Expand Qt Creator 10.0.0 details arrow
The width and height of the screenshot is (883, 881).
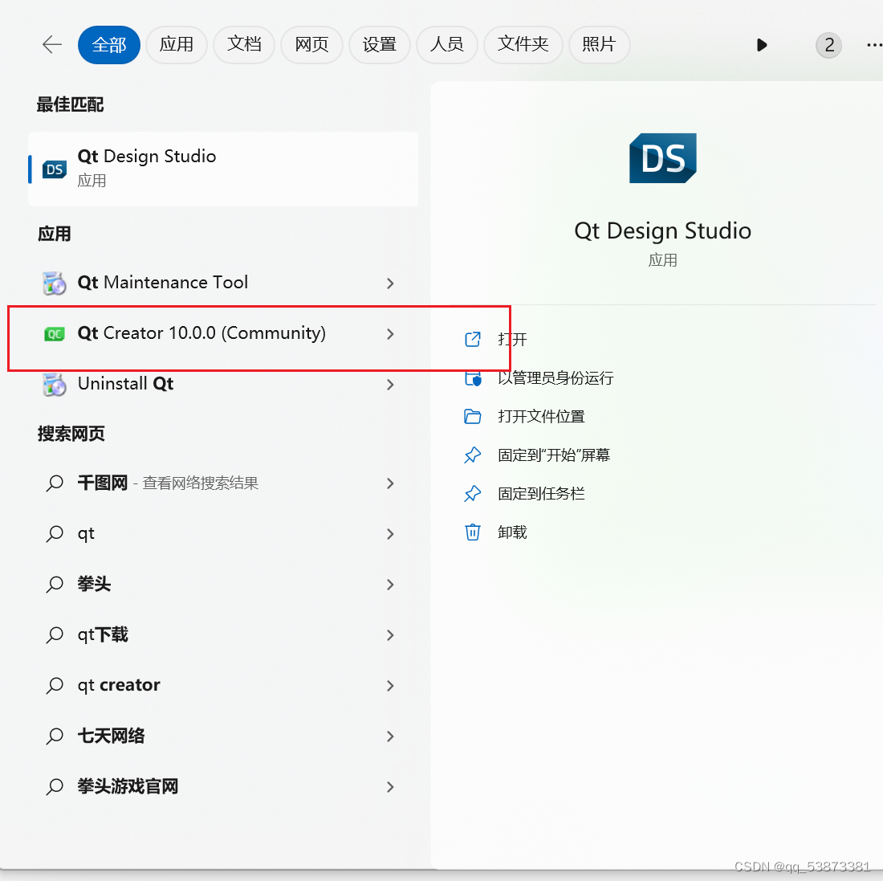pyautogui.click(x=390, y=334)
